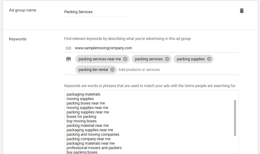
Task: Click the storefront products icon
Action: click(68, 59)
